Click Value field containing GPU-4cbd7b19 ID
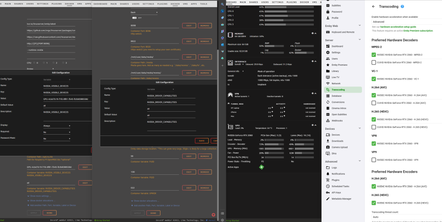The height and width of the screenshot is (222, 442). pyautogui.click(x=67, y=99)
